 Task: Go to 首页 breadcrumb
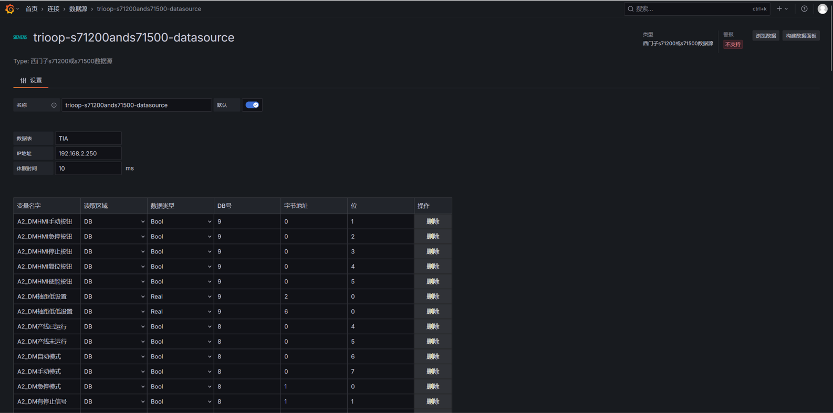32,9
